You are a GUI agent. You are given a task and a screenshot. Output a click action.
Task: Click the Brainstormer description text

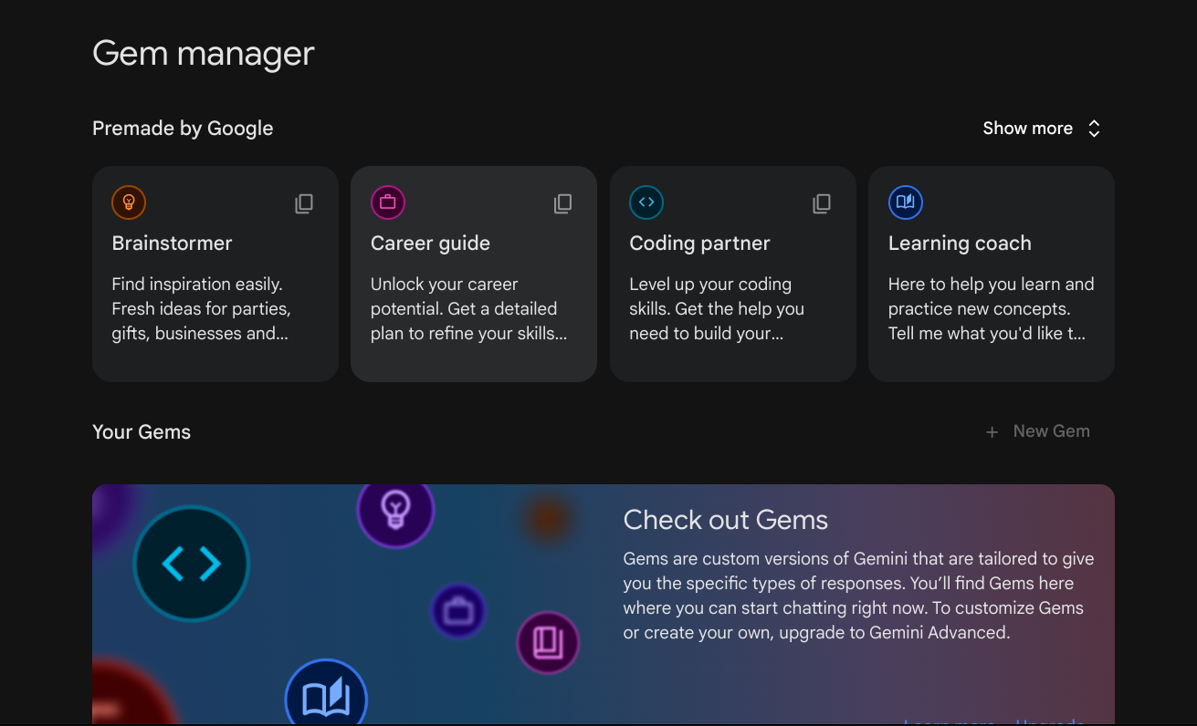[202, 309]
